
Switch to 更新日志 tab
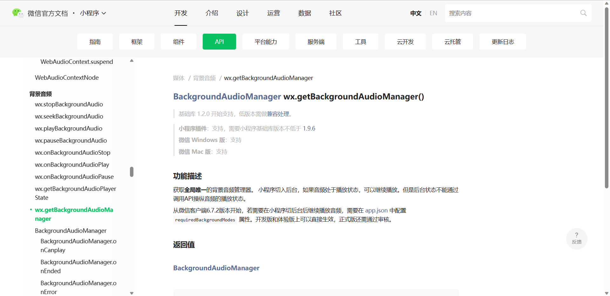(503, 42)
